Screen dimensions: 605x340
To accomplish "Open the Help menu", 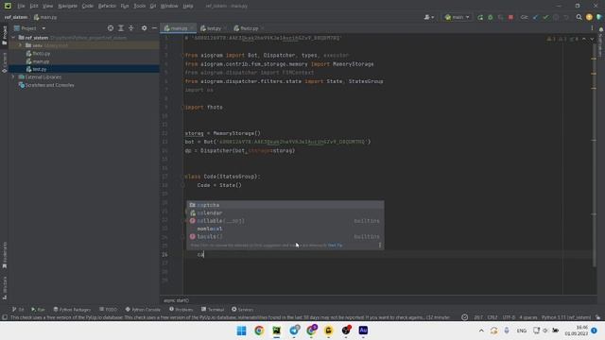I will coord(188,6).
